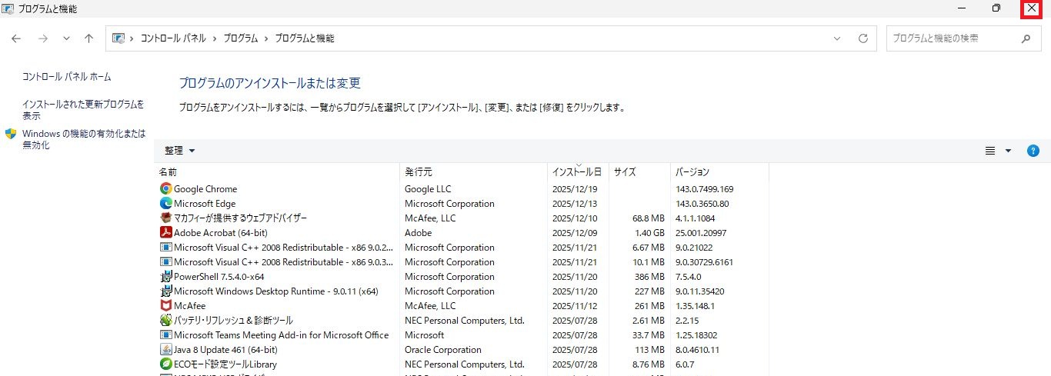Click the Google Chrome program icon
Image resolution: width=1051 pixels, height=376 pixels.
[x=165, y=189]
